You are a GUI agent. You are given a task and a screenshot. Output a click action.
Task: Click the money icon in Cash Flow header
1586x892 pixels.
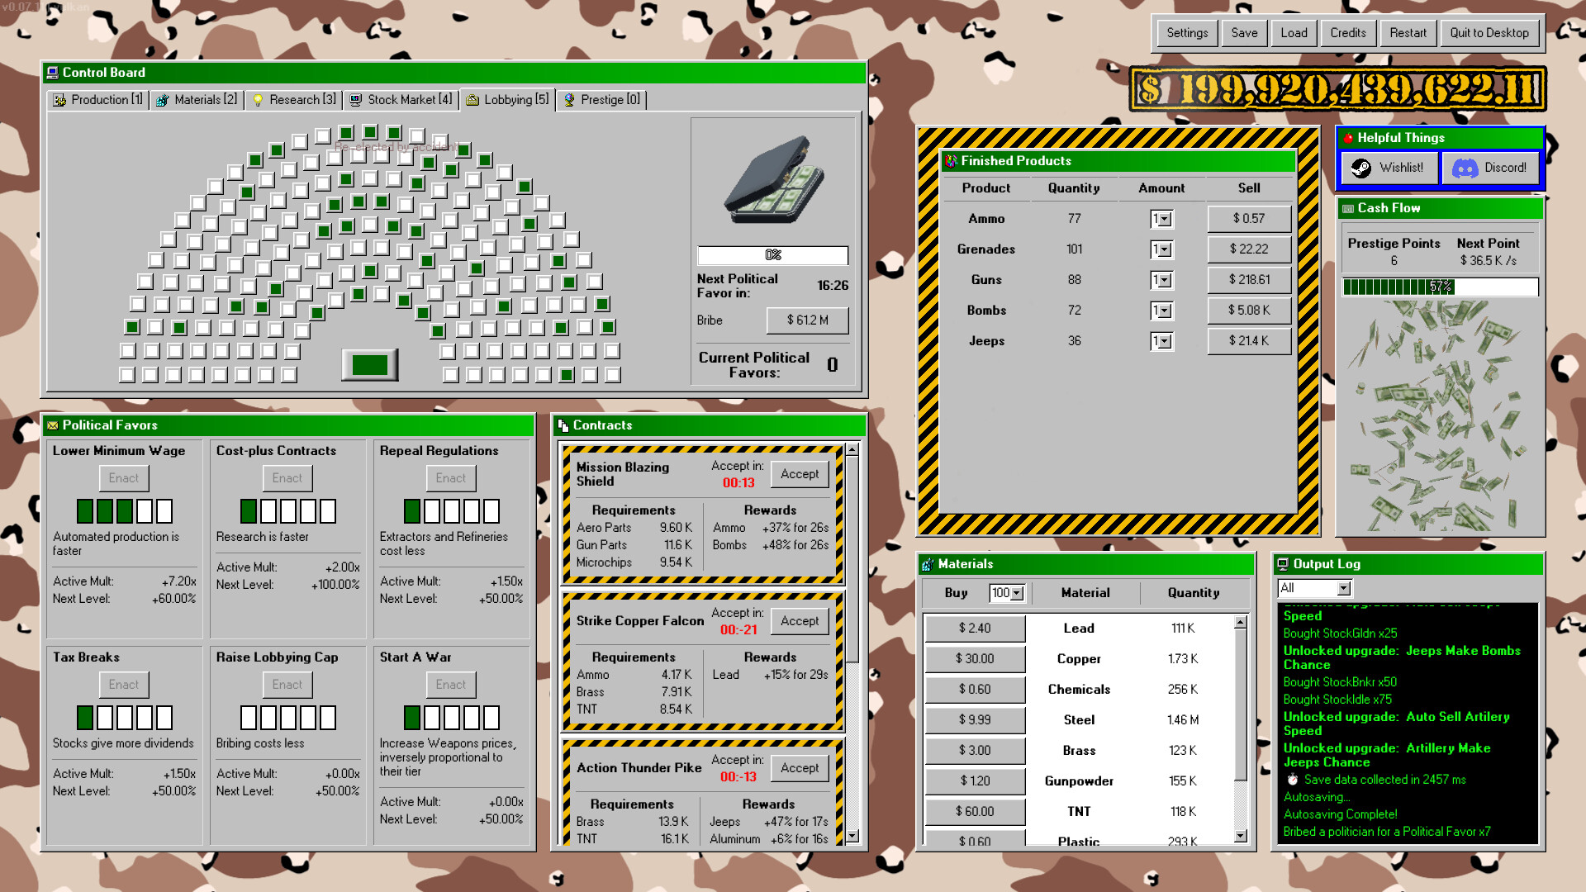[x=1347, y=208]
